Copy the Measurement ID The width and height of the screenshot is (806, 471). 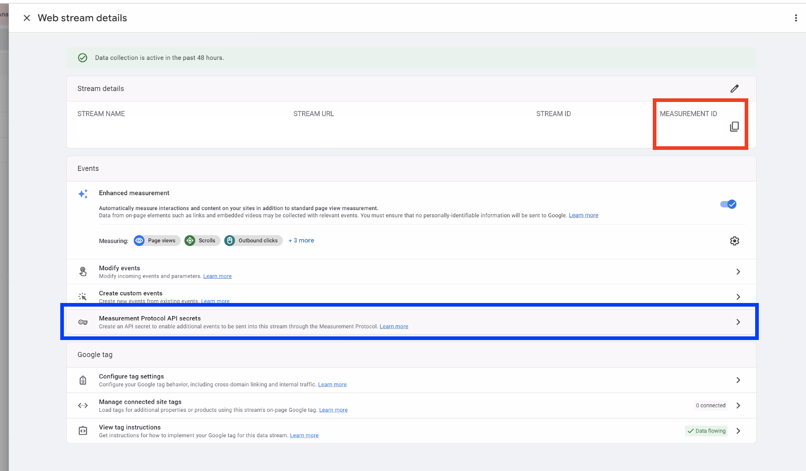734,127
